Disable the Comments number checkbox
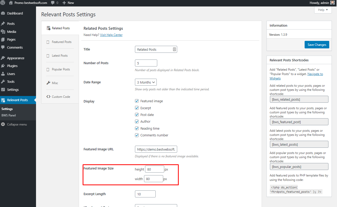 pos(137,135)
